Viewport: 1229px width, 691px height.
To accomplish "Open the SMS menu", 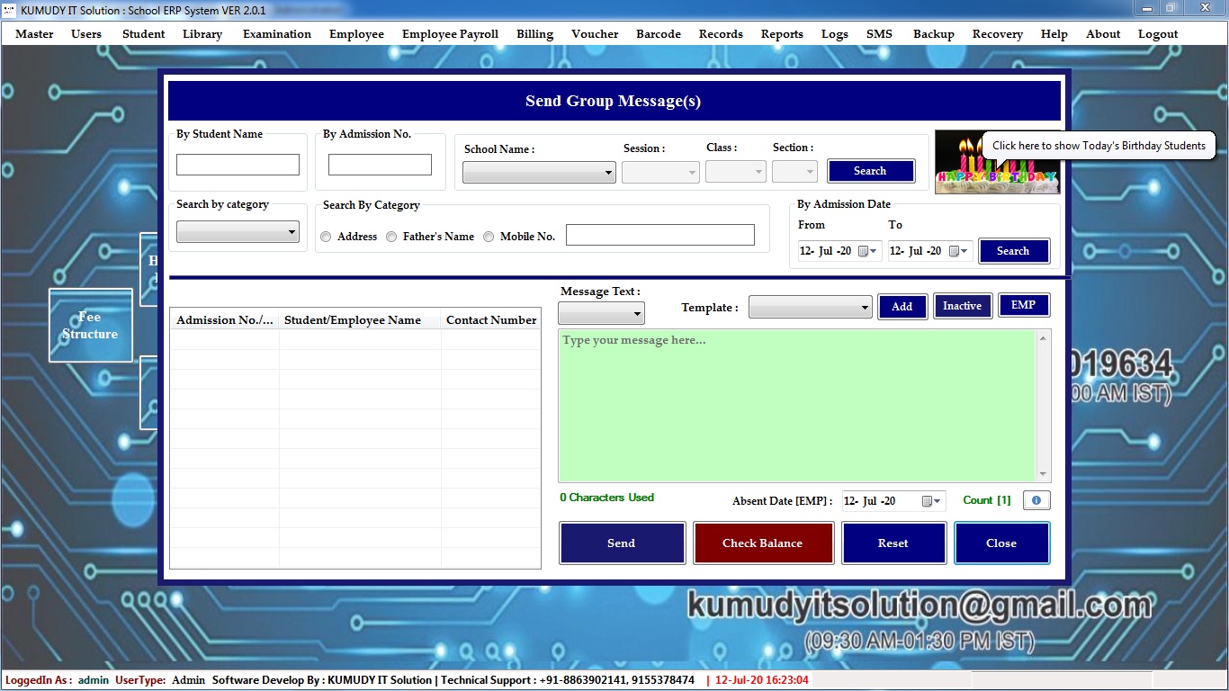I will click(x=879, y=34).
